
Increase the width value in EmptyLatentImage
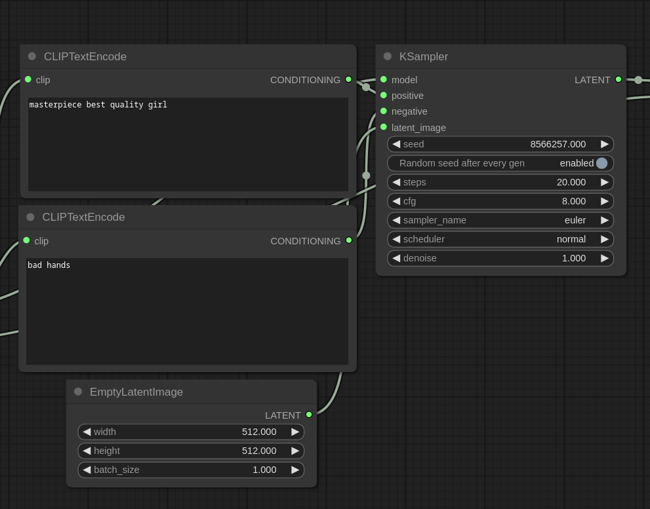click(x=295, y=432)
